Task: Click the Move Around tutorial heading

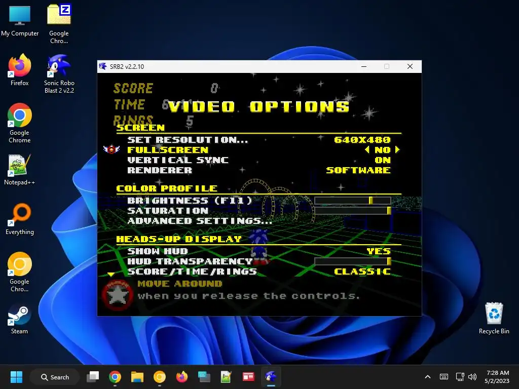Action: [180, 284]
